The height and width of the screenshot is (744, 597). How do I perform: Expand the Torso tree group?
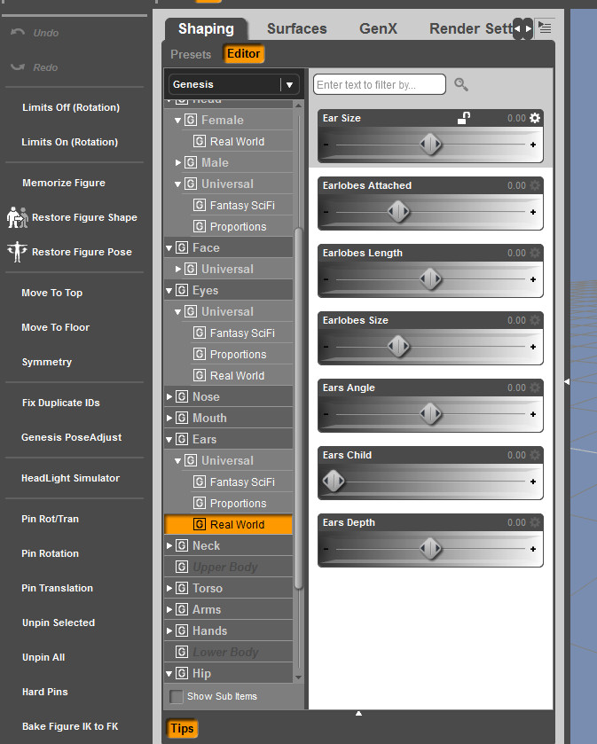coord(169,588)
